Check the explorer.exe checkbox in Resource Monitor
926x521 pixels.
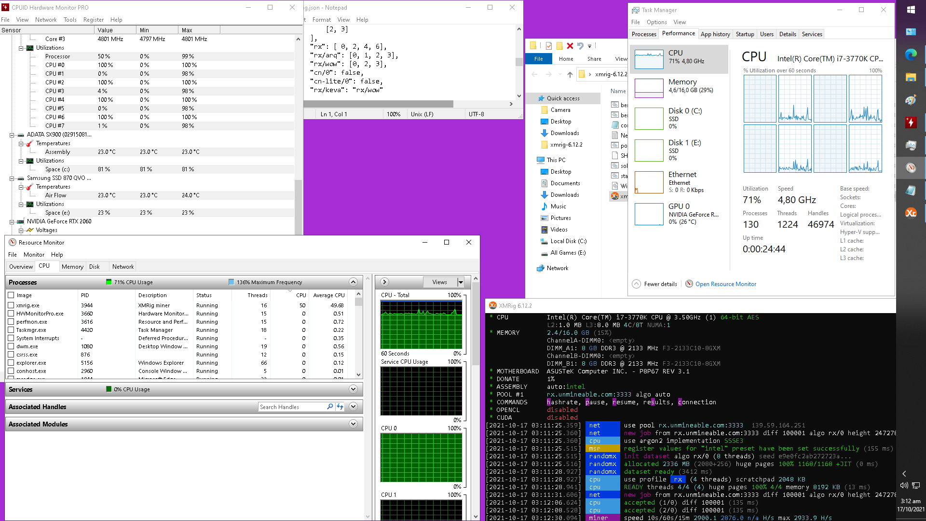point(11,362)
